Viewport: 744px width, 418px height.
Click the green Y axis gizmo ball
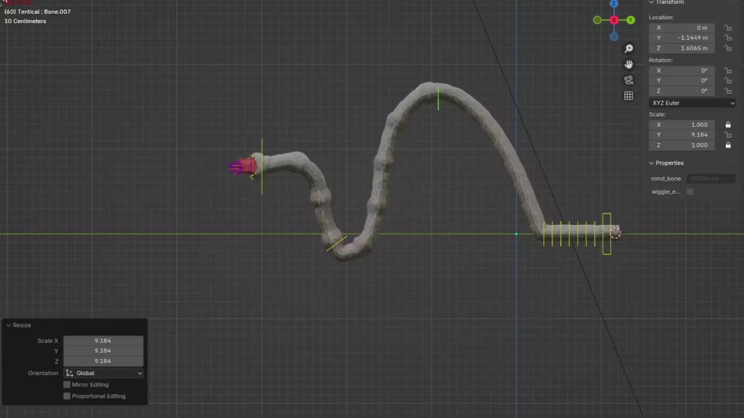631,20
